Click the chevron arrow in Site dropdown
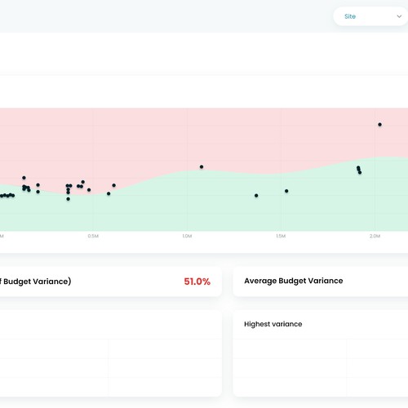This screenshot has width=408, height=408. click(x=399, y=16)
